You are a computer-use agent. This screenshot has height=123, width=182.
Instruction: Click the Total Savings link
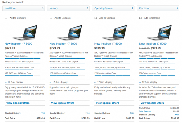click(145, 111)
